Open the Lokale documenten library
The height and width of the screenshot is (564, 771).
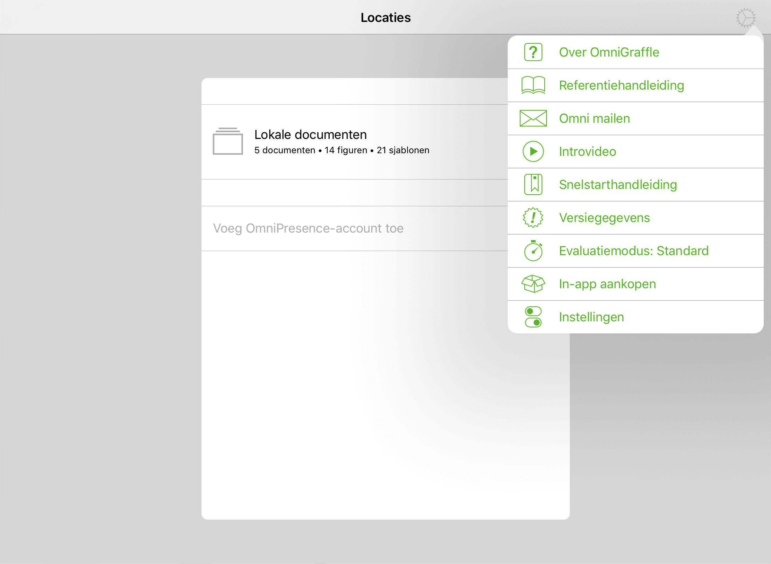pyautogui.click(x=310, y=134)
